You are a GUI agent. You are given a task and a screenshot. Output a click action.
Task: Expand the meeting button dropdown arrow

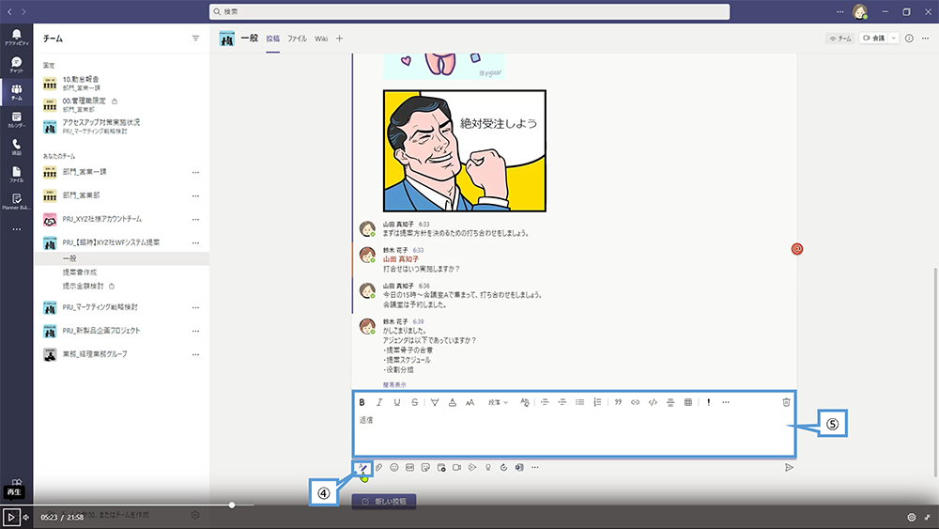(x=894, y=39)
